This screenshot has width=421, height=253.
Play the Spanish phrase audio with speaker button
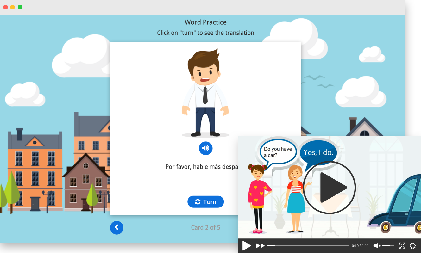205,148
